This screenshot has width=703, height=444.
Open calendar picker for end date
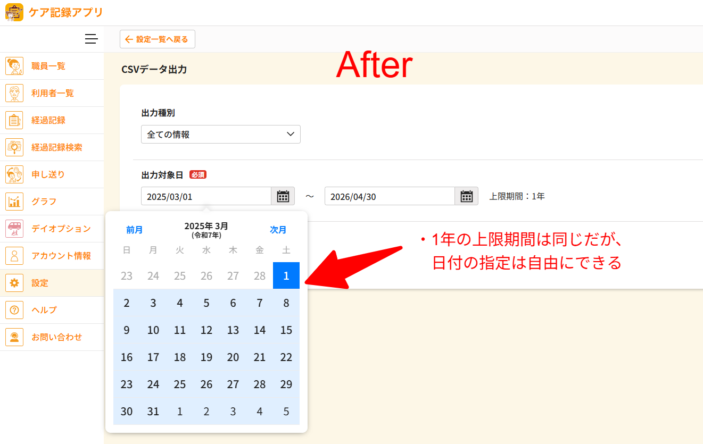click(467, 196)
